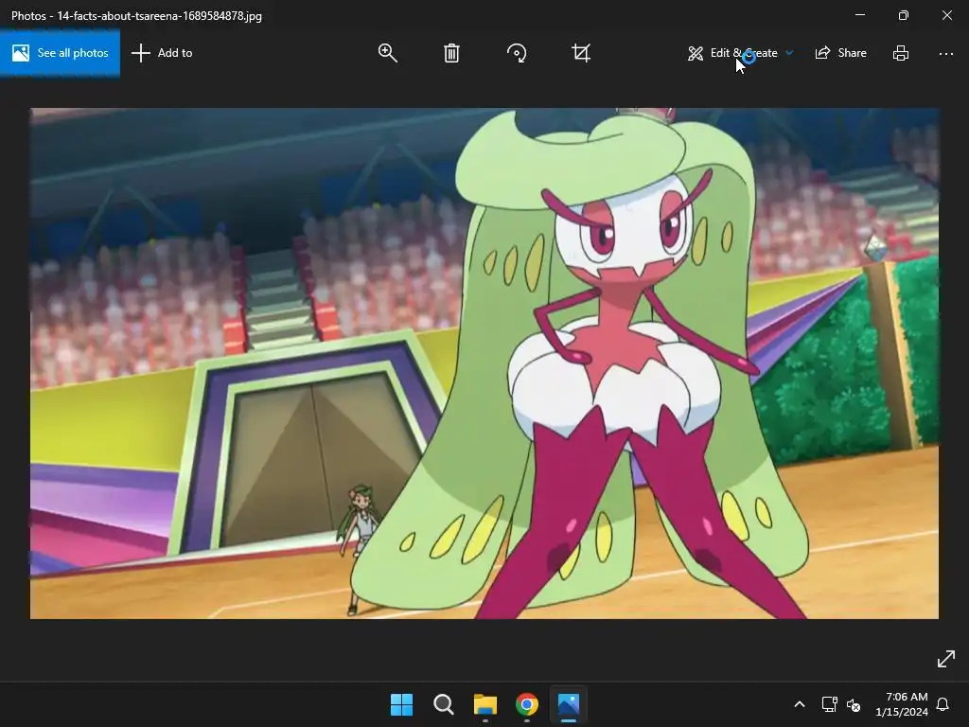969x727 pixels.
Task: Open the notifications bell icon
Action: pos(943,704)
